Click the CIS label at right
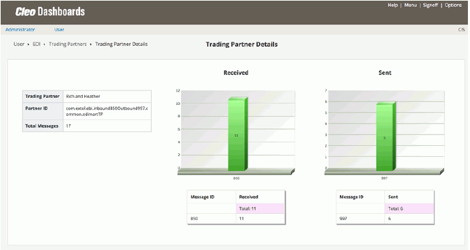 pyautogui.click(x=462, y=30)
